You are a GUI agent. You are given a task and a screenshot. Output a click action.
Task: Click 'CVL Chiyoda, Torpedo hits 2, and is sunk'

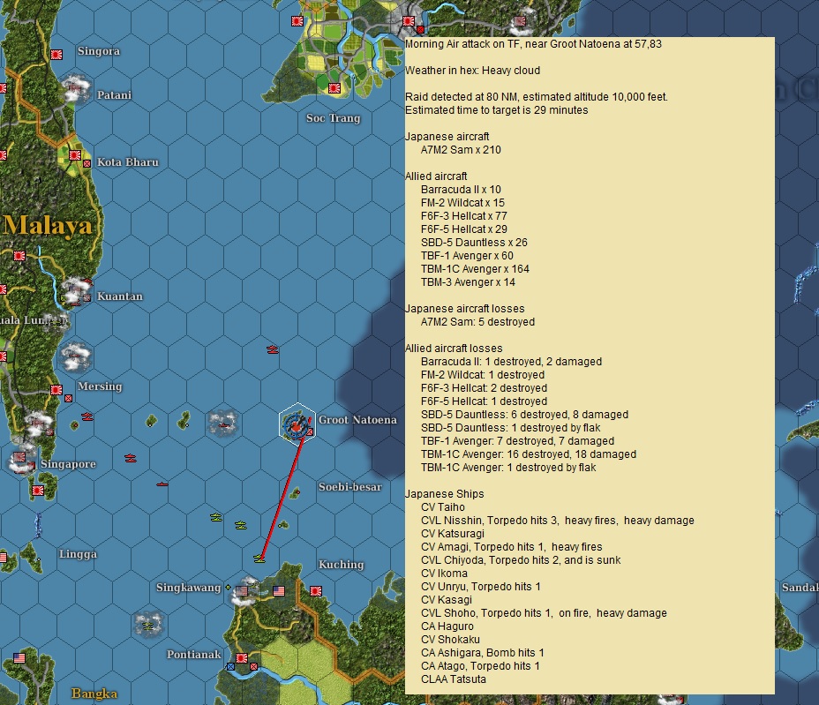click(x=521, y=559)
